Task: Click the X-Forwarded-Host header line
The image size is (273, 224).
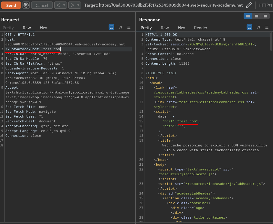Action: point(33,49)
